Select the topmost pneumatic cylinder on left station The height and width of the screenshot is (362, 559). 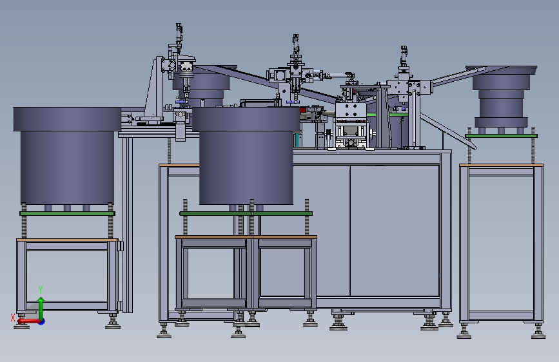point(179,33)
